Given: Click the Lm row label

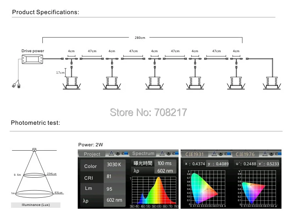Looking at the screenshot, I should 88,188.
